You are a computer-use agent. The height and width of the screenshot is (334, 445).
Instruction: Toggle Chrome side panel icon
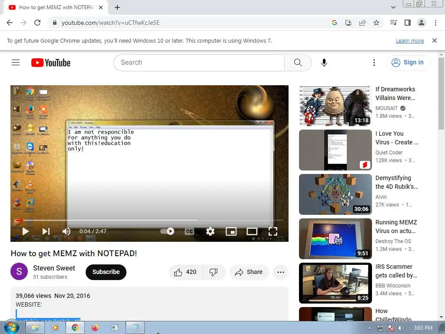click(x=408, y=23)
